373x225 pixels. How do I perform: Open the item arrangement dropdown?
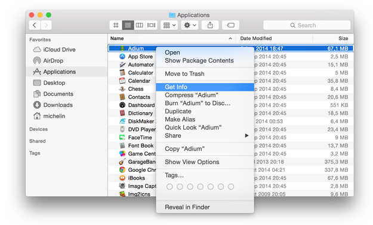click(x=169, y=25)
